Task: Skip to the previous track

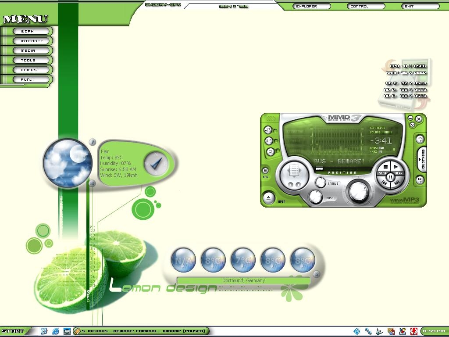Action: coord(385,183)
